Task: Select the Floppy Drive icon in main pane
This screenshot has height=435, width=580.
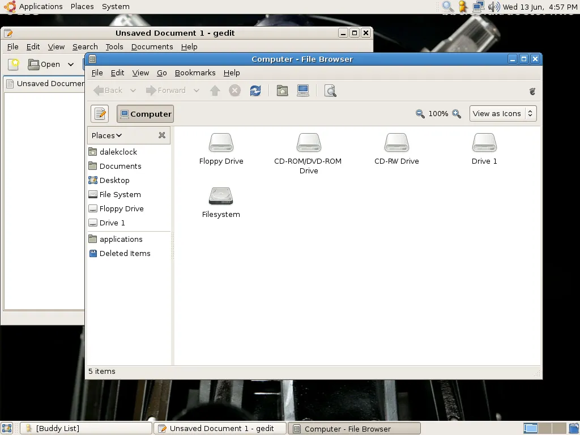Action: click(x=221, y=143)
